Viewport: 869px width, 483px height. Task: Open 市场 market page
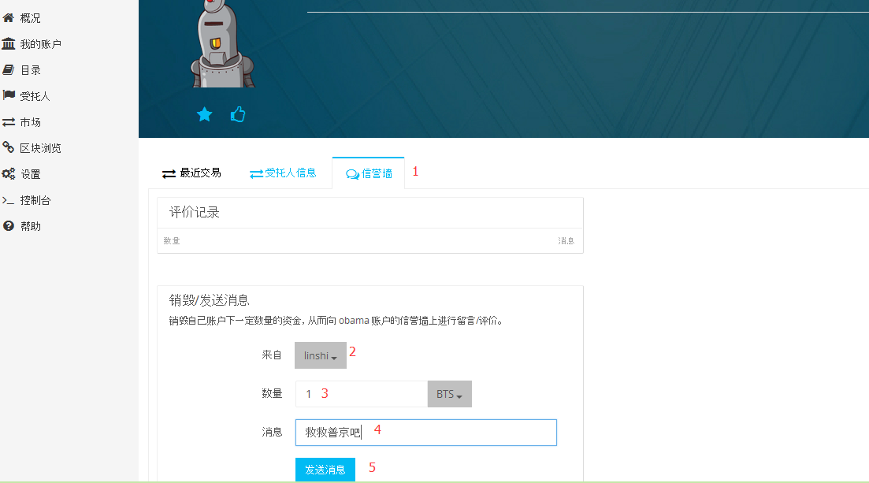[x=31, y=123]
